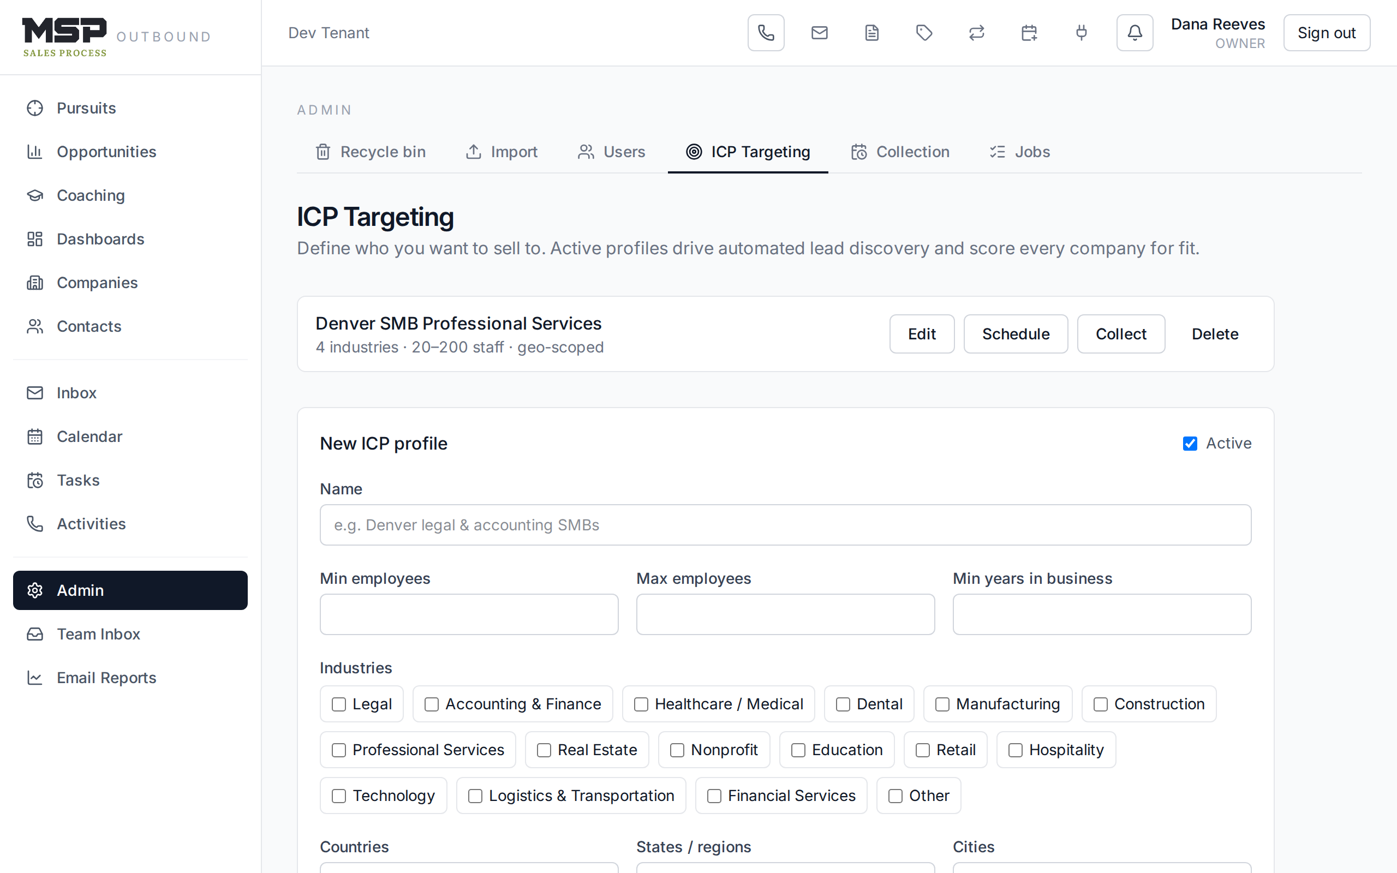Check the Professional Services box
The height and width of the screenshot is (873, 1397).
click(x=339, y=750)
